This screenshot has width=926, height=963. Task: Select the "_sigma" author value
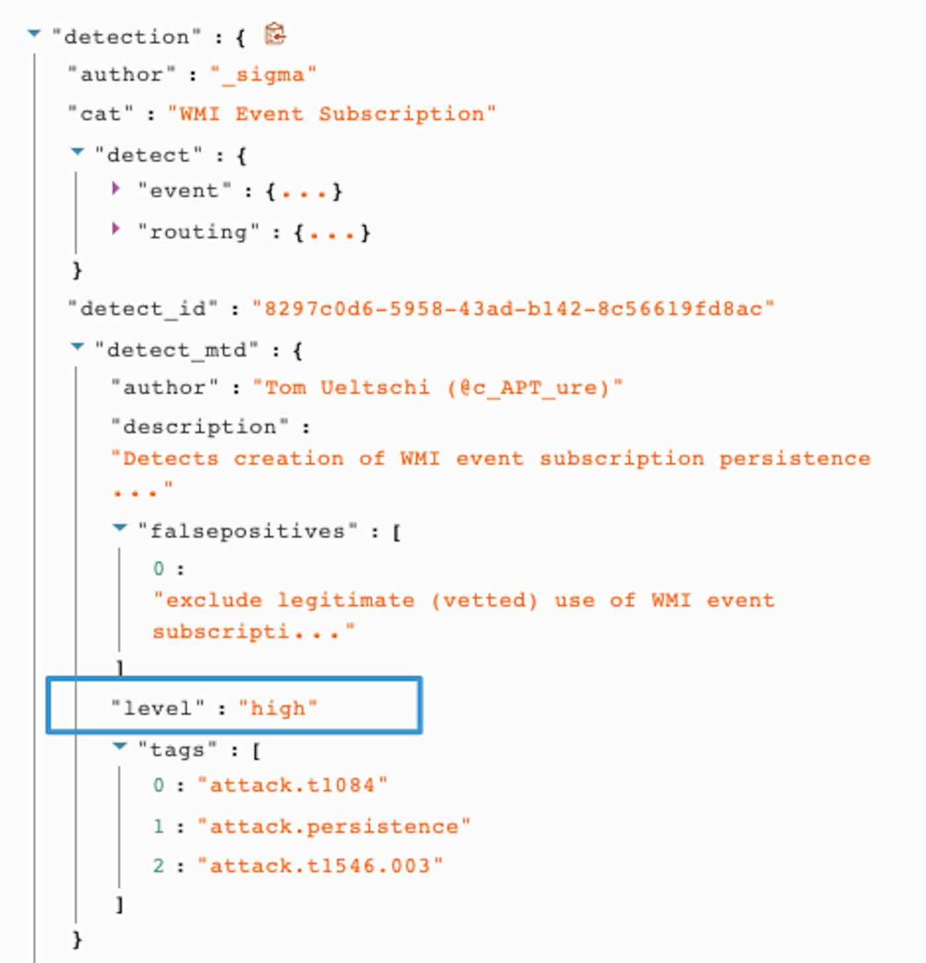pyautogui.click(x=263, y=75)
